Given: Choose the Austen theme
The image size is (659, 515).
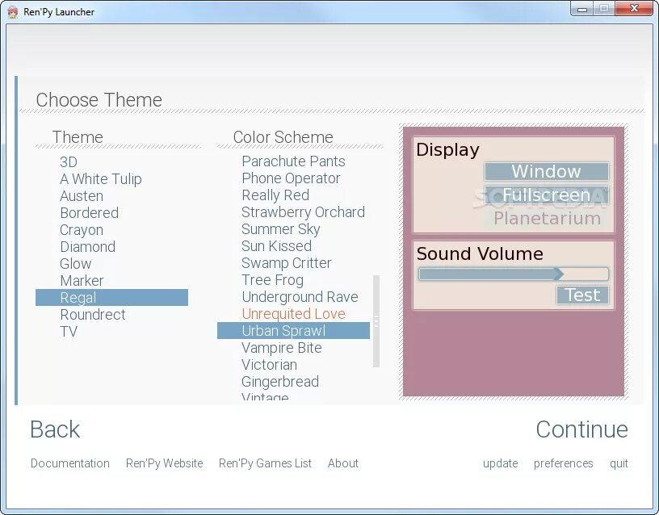Looking at the screenshot, I should tap(82, 196).
